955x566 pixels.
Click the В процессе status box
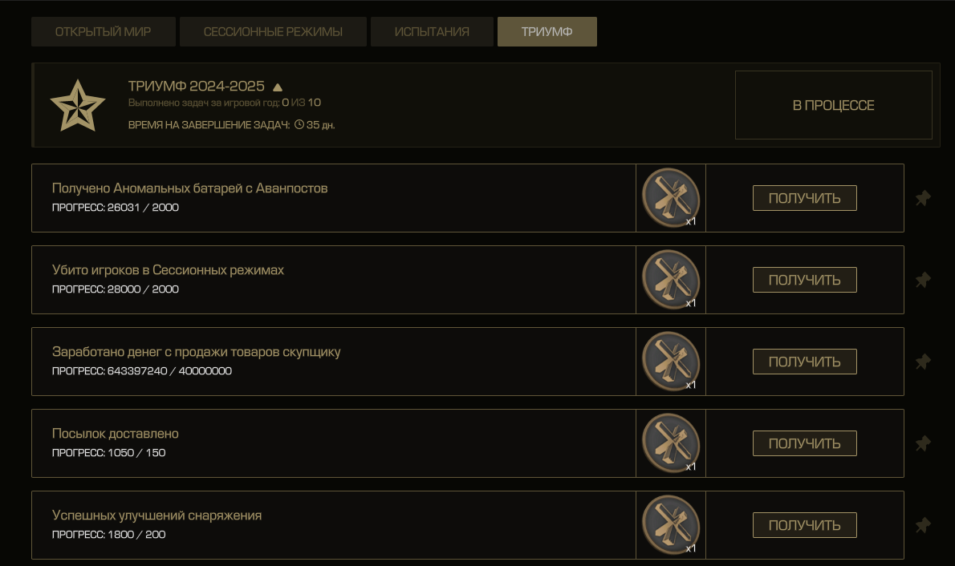point(833,105)
